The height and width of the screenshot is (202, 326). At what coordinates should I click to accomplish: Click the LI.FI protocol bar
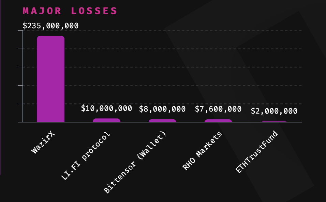[x=106, y=120]
